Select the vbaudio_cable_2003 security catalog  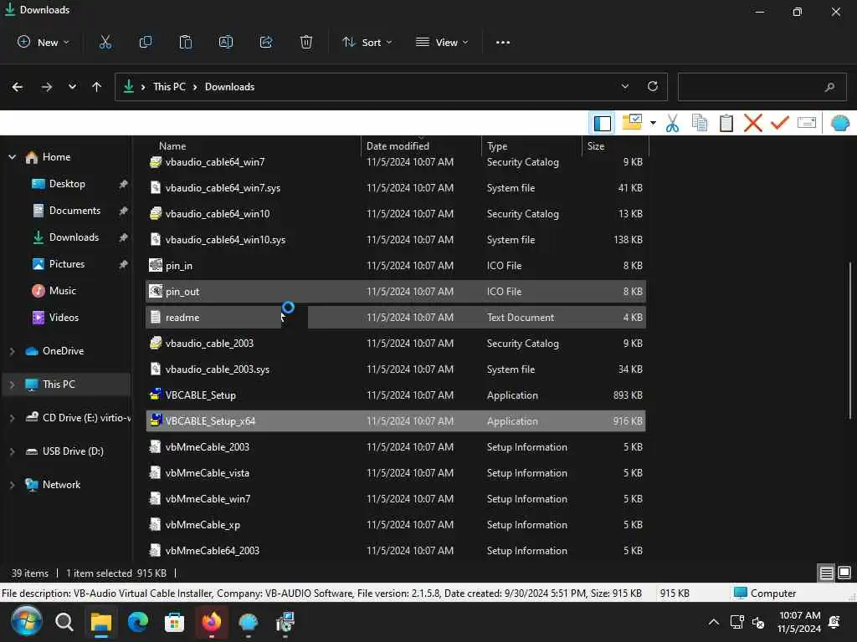[x=396, y=344]
